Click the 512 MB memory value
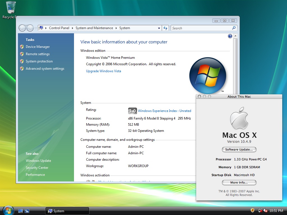The image size is (287, 215). [133, 125]
